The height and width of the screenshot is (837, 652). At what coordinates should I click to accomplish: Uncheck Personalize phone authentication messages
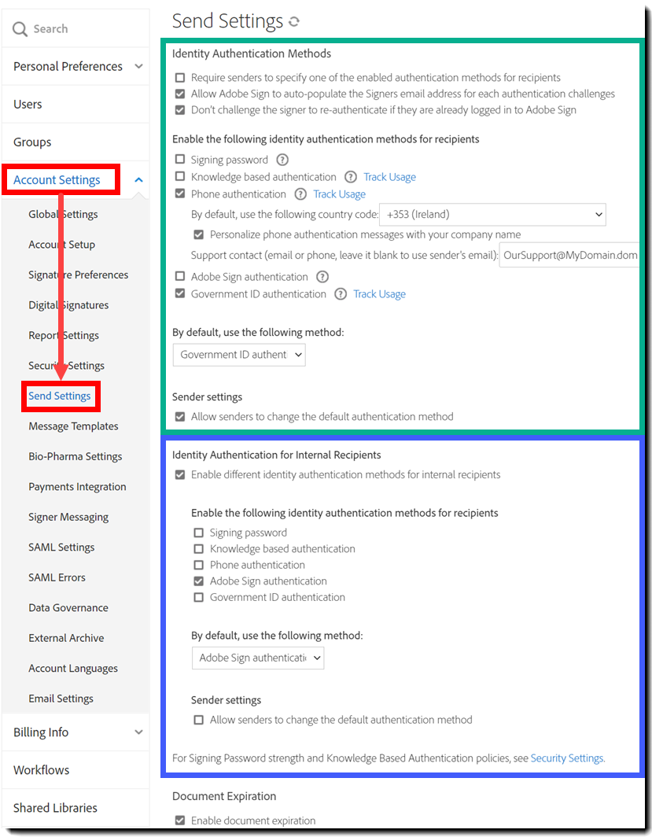coord(200,234)
